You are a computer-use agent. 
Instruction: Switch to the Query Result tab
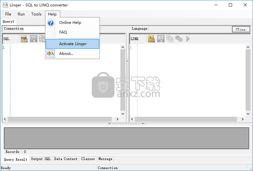16,159
